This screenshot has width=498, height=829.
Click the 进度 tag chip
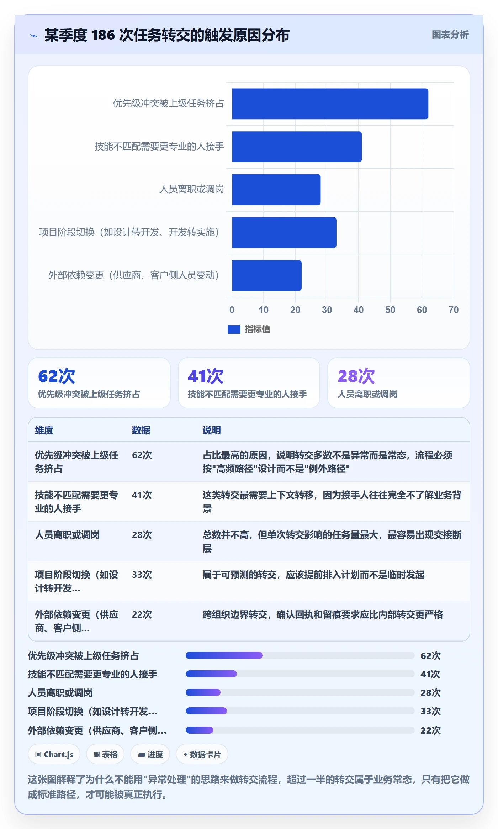pyautogui.click(x=150, y=754)
